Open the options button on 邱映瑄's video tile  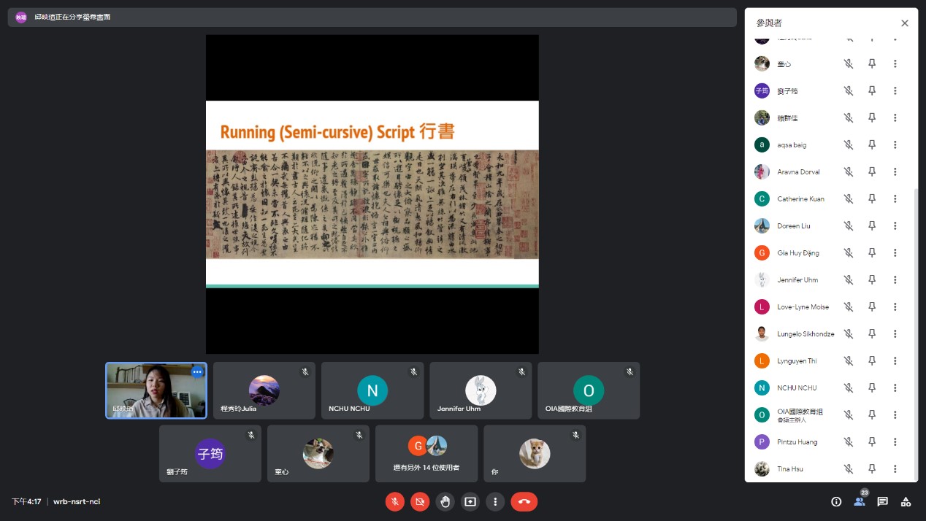[x=197, y=372]
